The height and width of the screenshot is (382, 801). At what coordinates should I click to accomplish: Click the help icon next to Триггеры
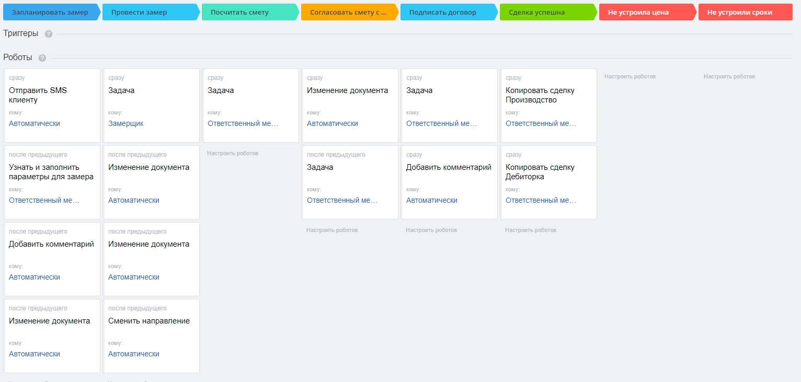(49, 34)
